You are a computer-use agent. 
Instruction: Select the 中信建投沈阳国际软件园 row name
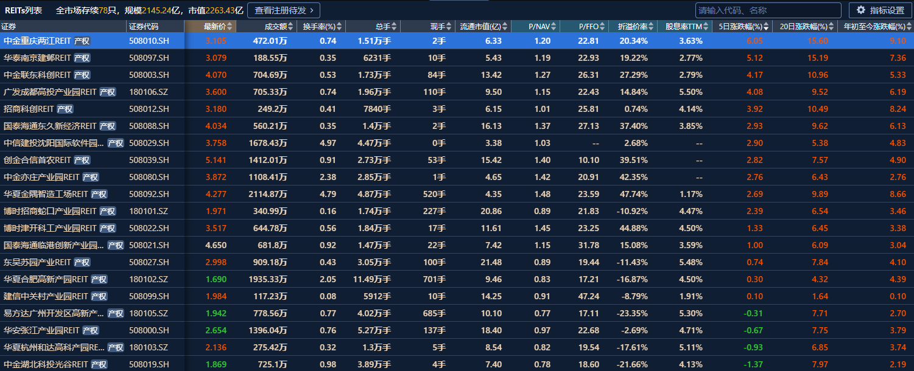pyautogui.click(x=54, y=143)
